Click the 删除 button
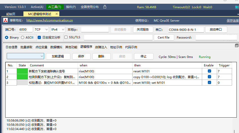The width and height of the screenshot is (239, 133). click(x=101, y=56)
